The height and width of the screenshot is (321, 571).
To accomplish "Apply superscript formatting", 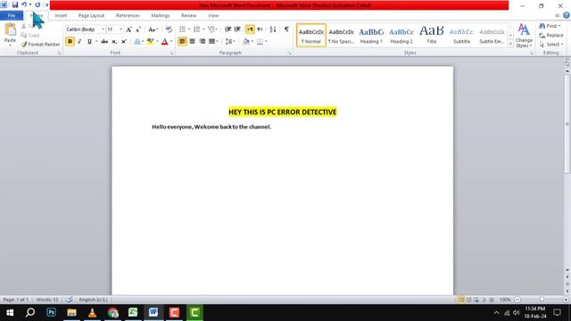I will point(124,42).
